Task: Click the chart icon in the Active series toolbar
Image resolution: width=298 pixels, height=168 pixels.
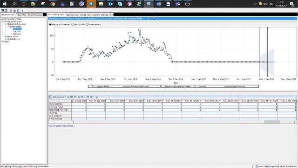Action: (68, 97)
